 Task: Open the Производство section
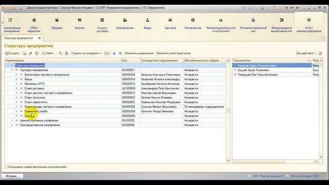click(x=125, y=24)
